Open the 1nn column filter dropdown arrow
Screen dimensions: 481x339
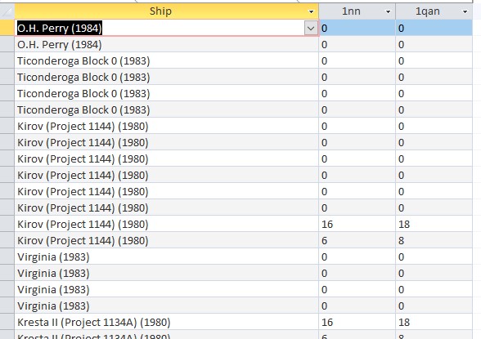tap(388, 11)
